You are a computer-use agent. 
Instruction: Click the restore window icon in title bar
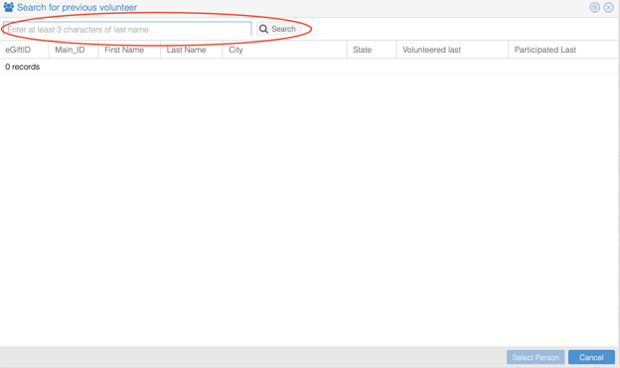pyautogui.click(x=595, y=7)
